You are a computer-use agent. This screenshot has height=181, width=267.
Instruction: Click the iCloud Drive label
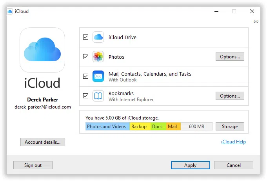point(122,37)
